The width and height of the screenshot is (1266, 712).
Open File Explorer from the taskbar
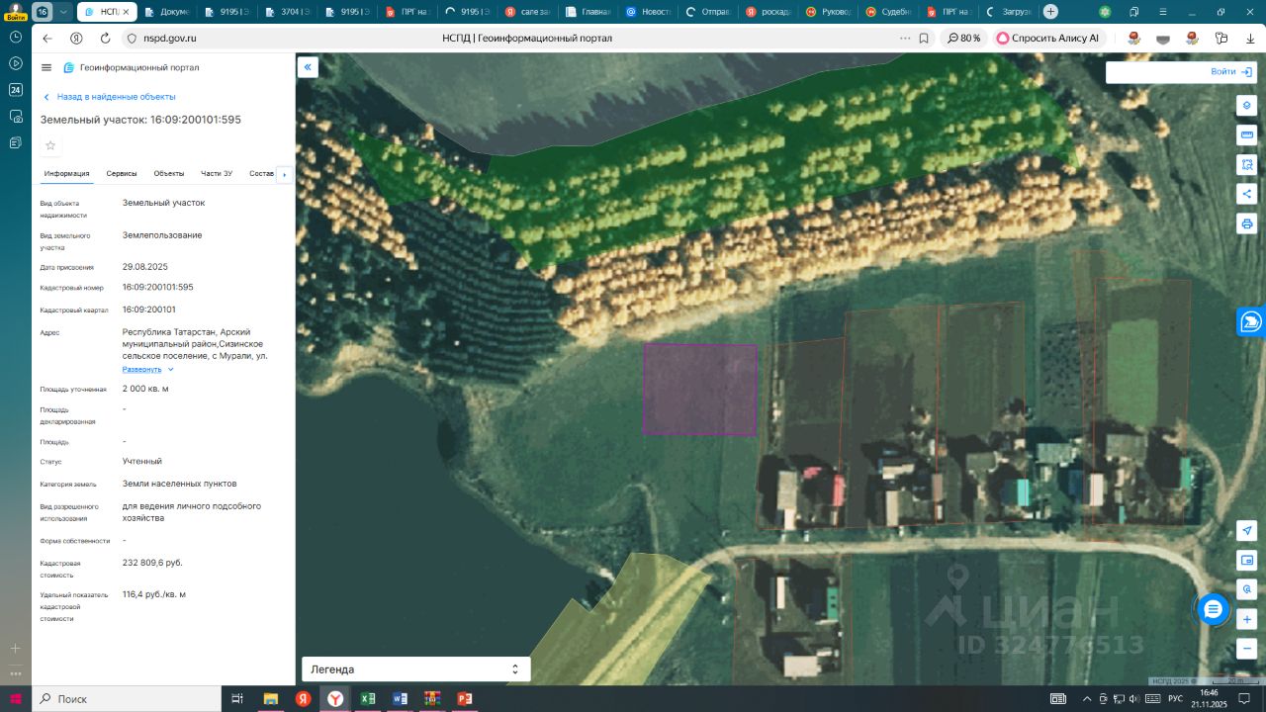click(271, 698)
